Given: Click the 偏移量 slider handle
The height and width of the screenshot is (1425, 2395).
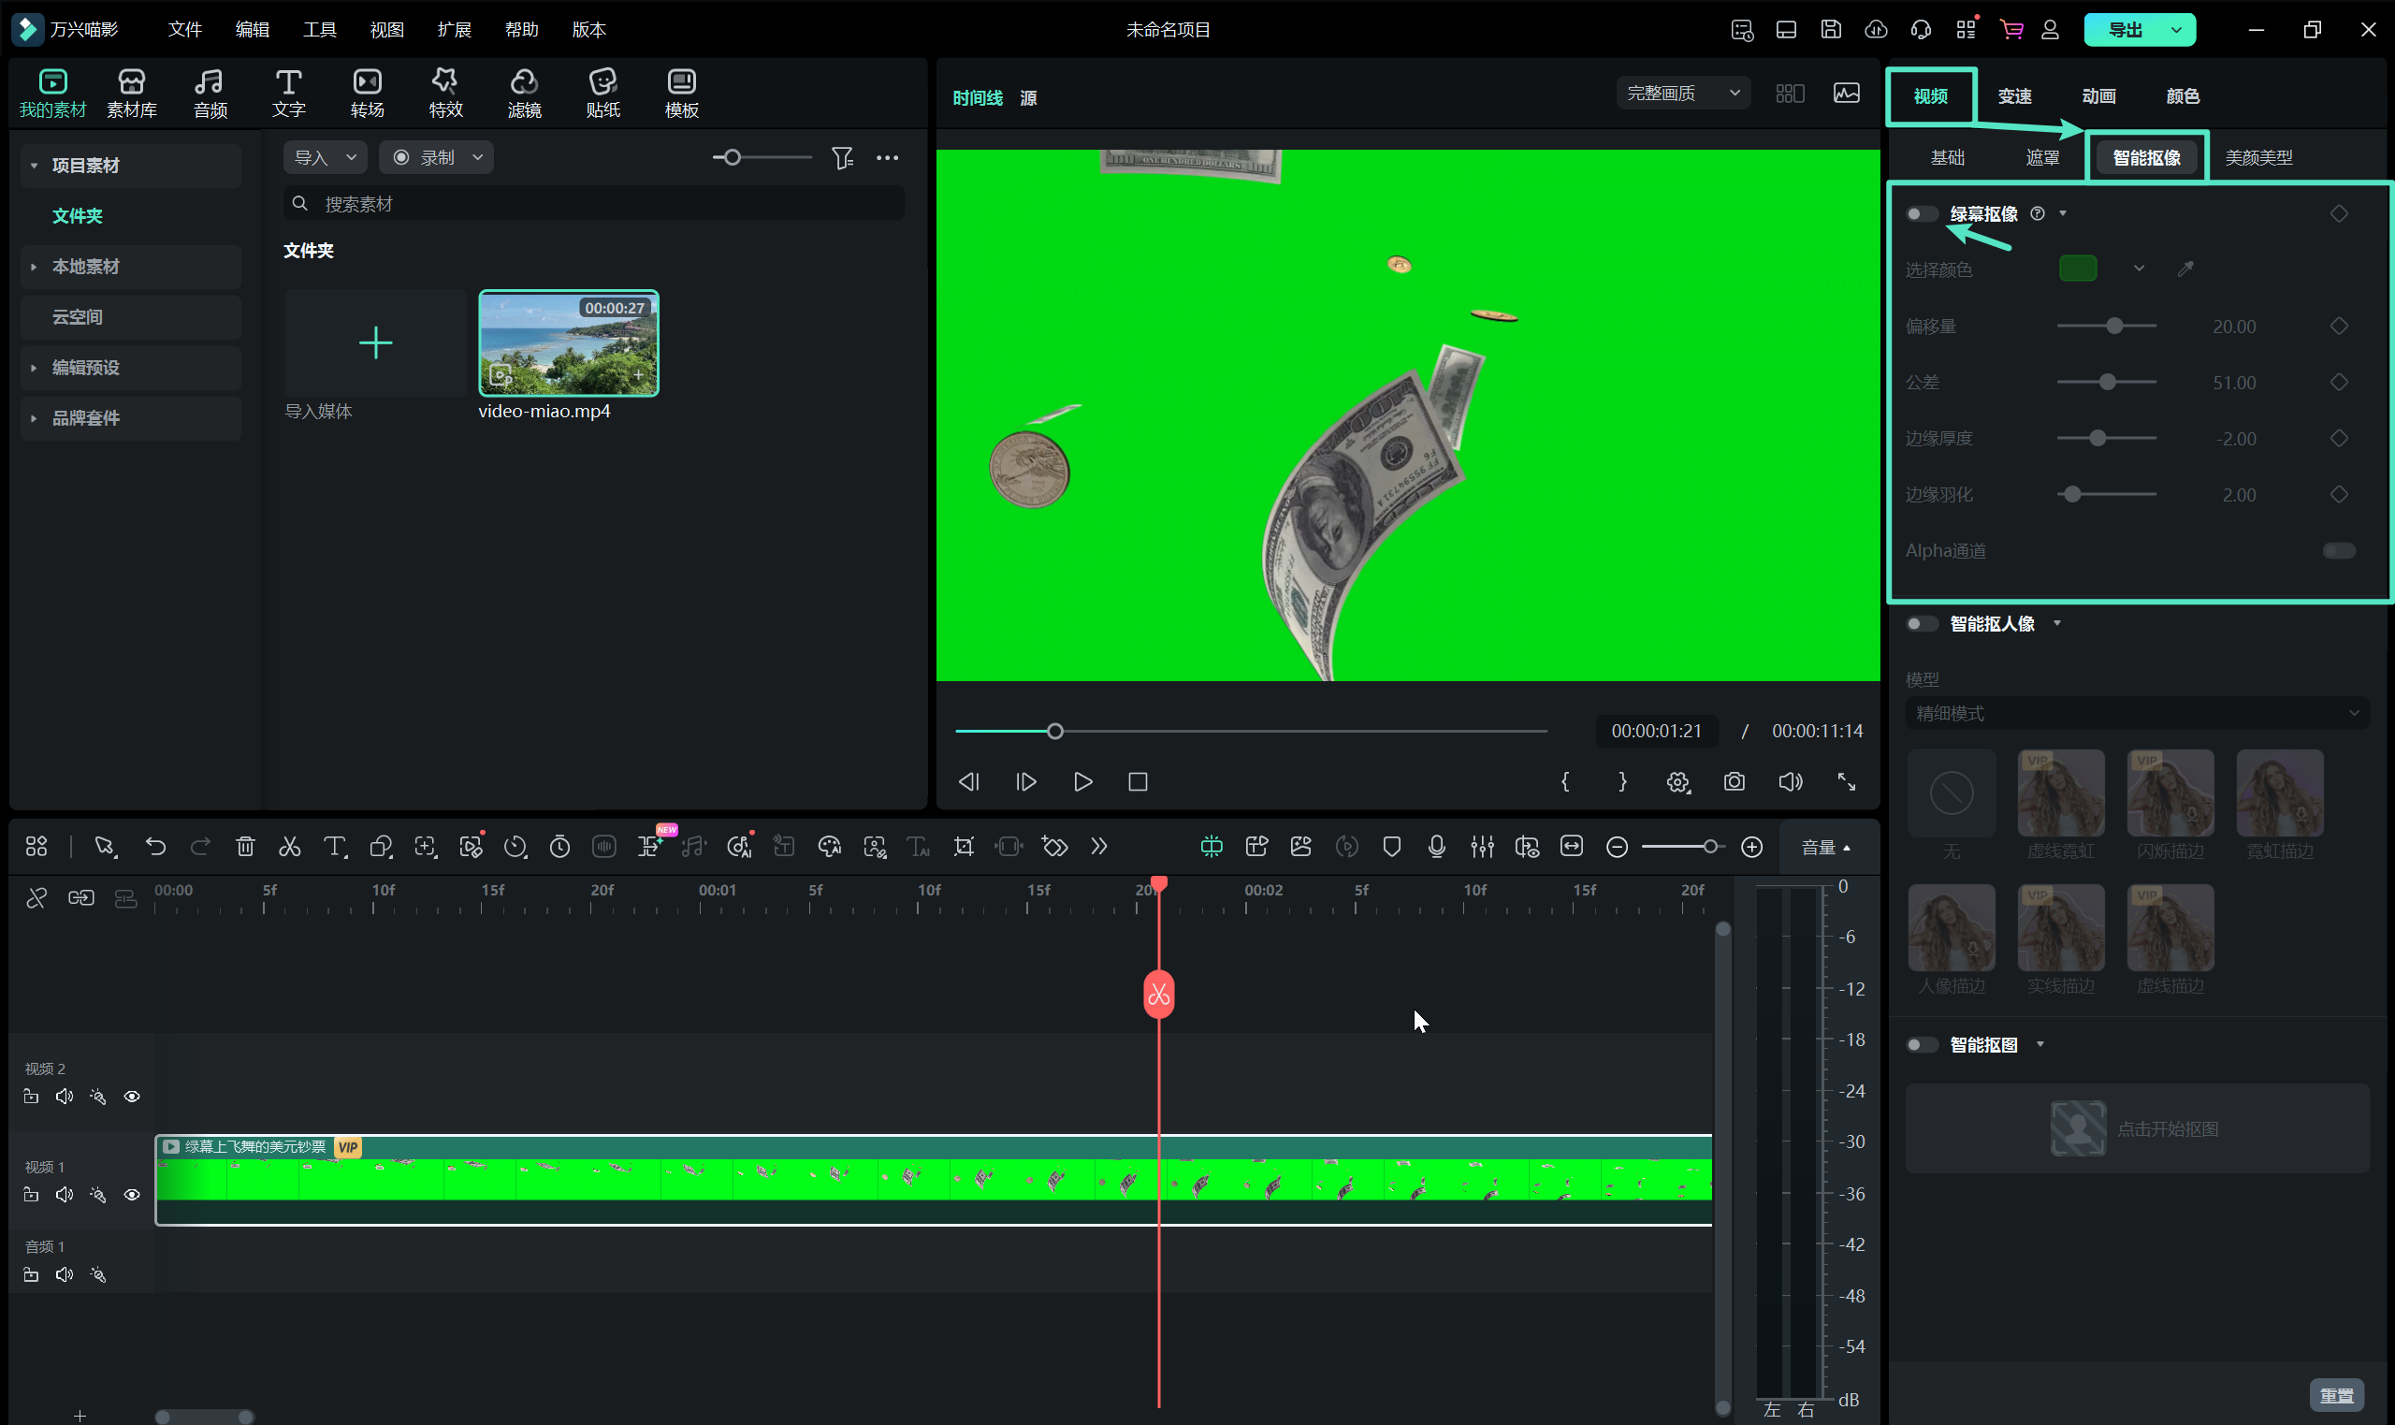Looking at the screenshot, I should click(2113, 326).
